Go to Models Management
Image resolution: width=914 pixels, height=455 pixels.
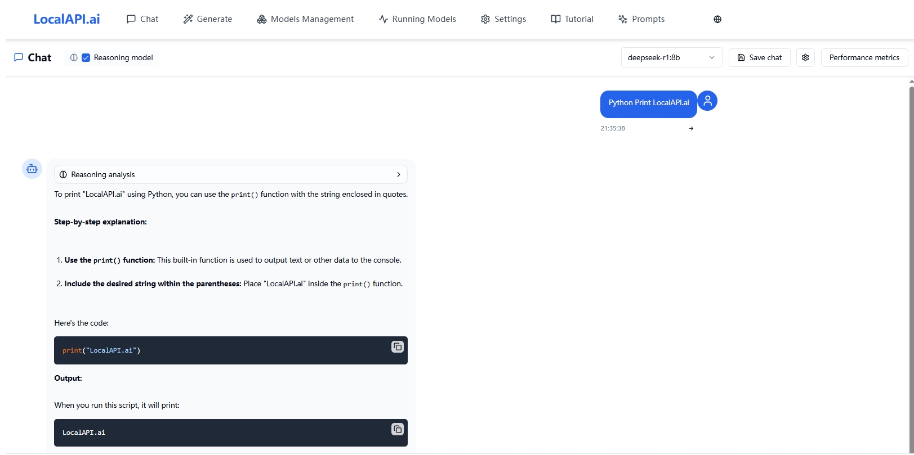tap(305, 19)
